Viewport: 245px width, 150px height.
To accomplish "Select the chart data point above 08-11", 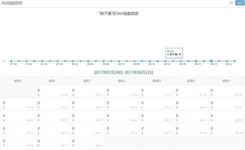I will pos(150,61).
